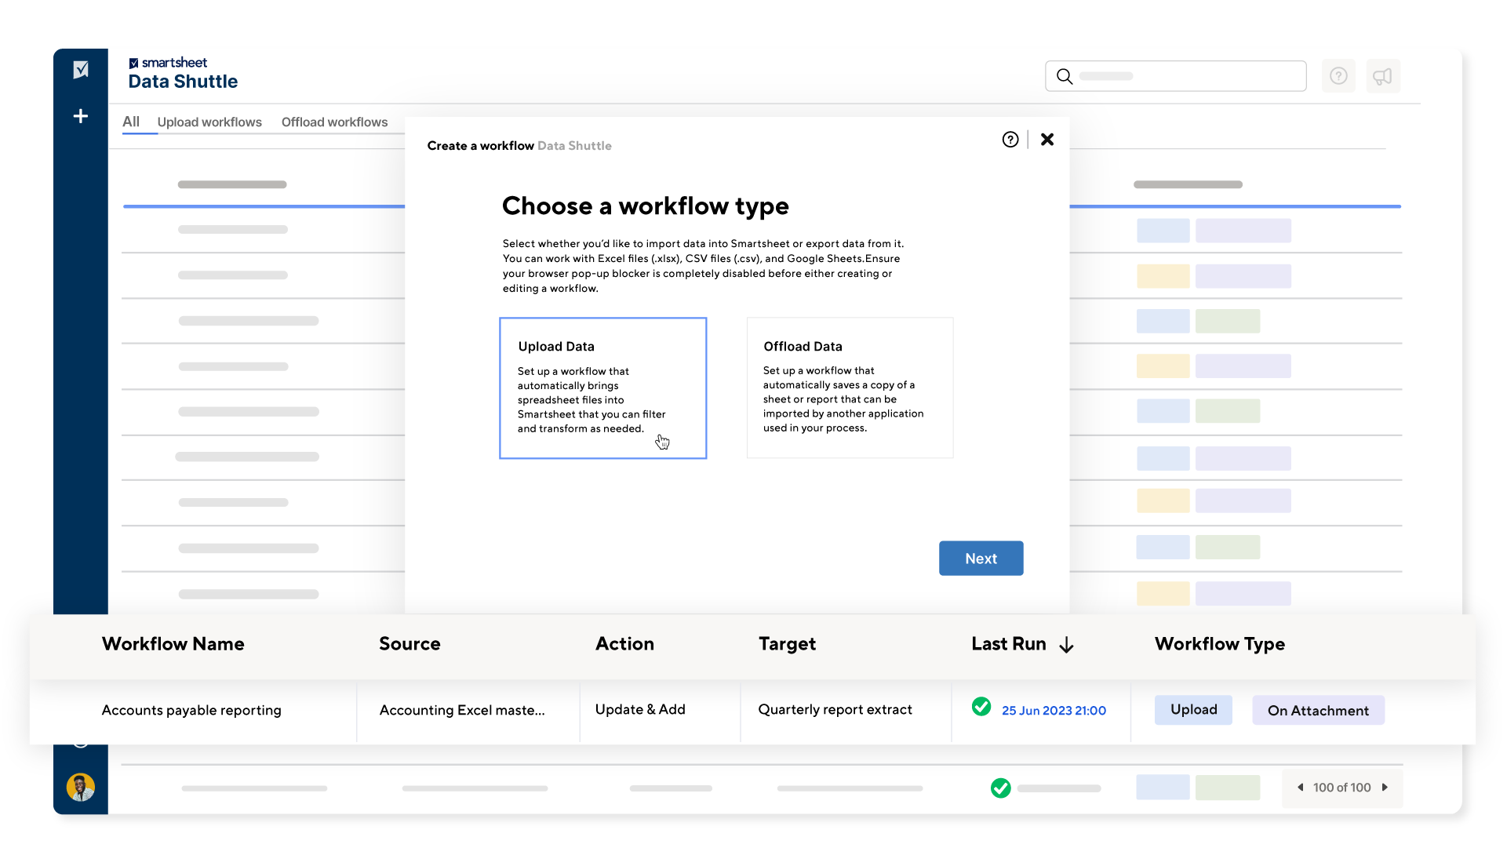Open the create panel via plus icon

click(x=81, y=116)
